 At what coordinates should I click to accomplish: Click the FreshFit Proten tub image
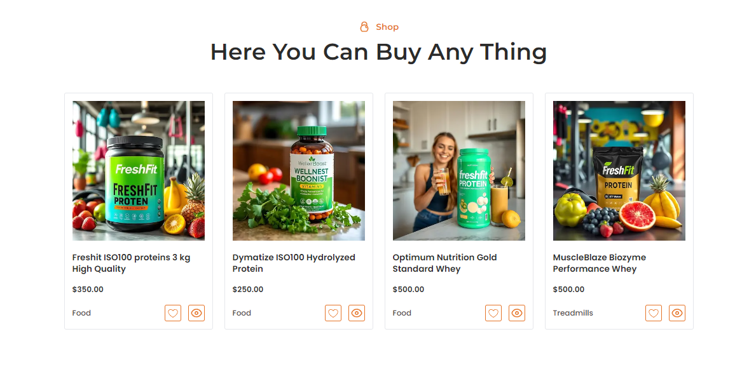coord(139,171)
